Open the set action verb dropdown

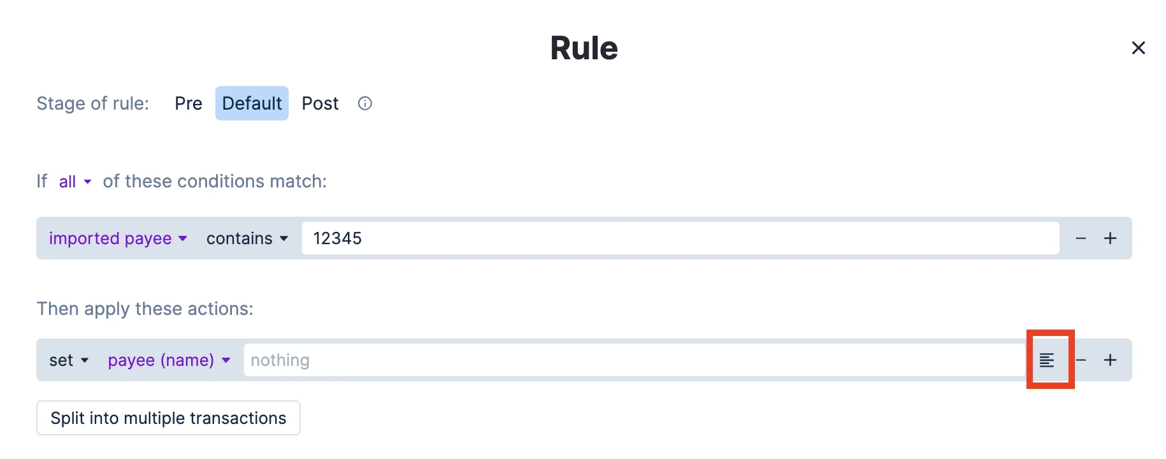pyautogui.click(x=67, y=360)
